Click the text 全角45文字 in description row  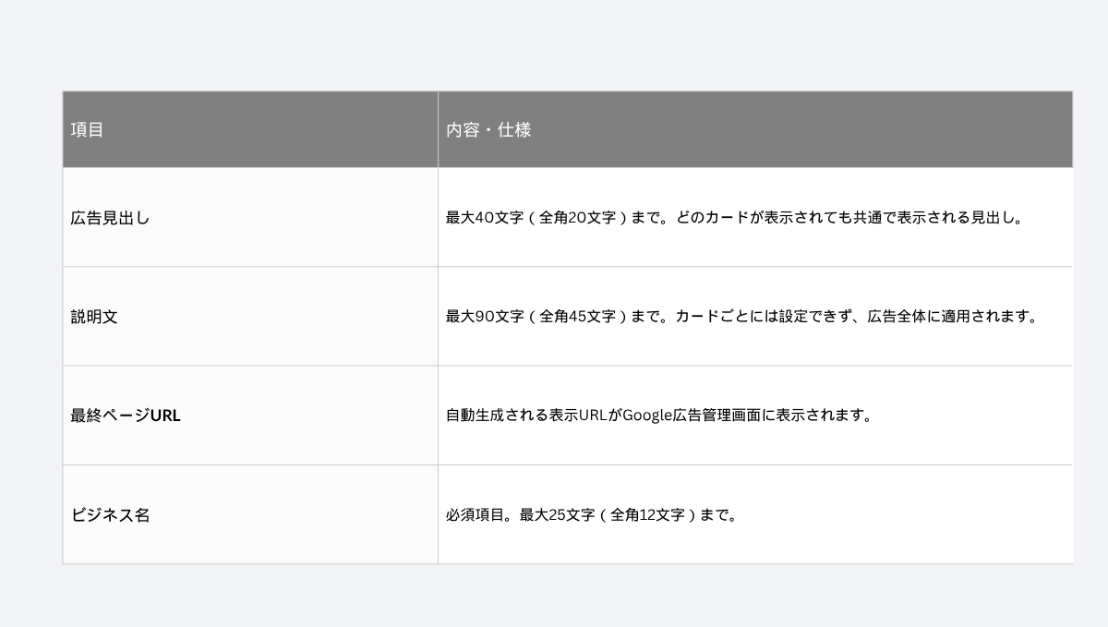coord(577,317)
